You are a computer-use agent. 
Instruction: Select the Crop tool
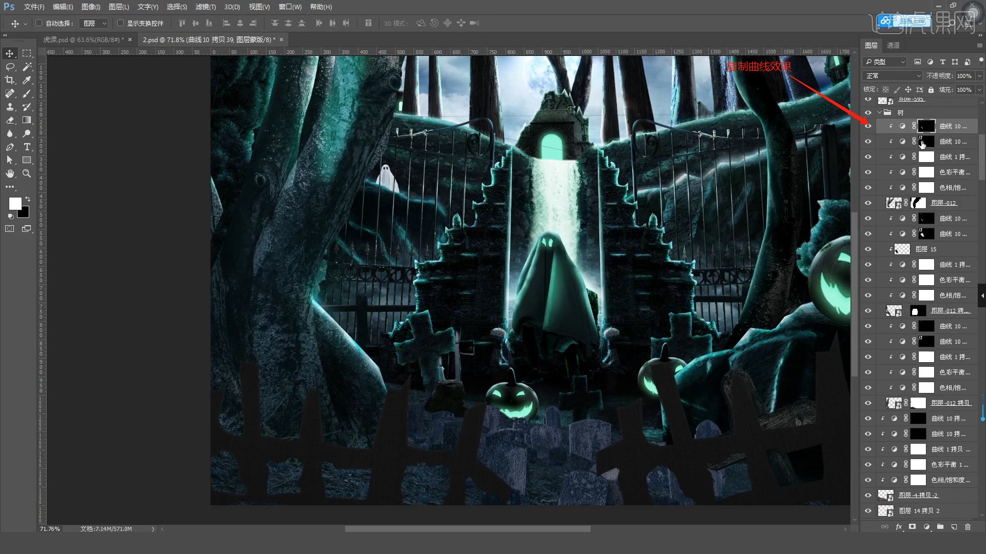coord(10,80)
